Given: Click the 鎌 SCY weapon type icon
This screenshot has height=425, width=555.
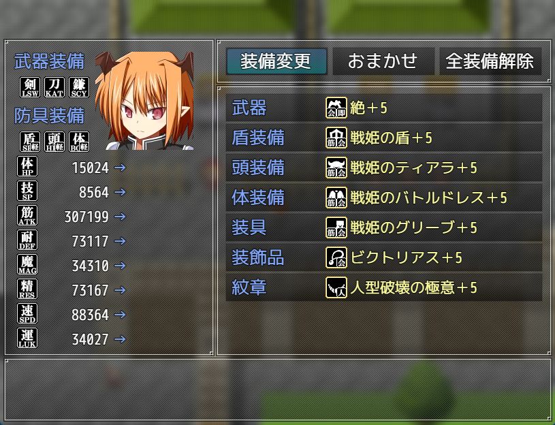Looking at the screenshot, I should pos(79,87).
